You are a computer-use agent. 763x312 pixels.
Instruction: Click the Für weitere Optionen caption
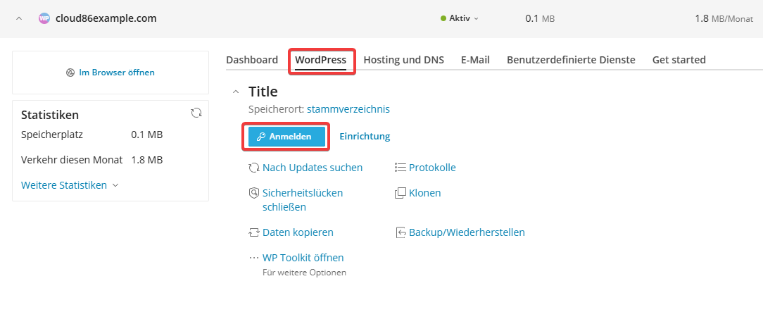point(304,273)
